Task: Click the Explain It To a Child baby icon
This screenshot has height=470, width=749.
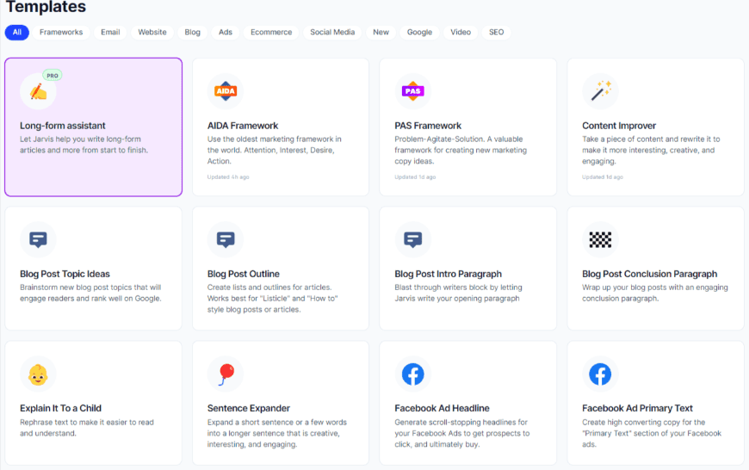Action: (x=38, y=374)
